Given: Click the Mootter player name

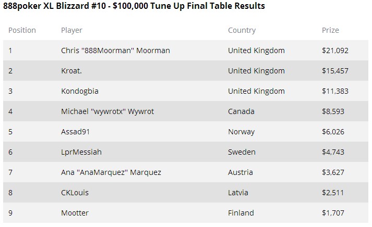Looking at the screenshot, I should [x=75, y=213].
